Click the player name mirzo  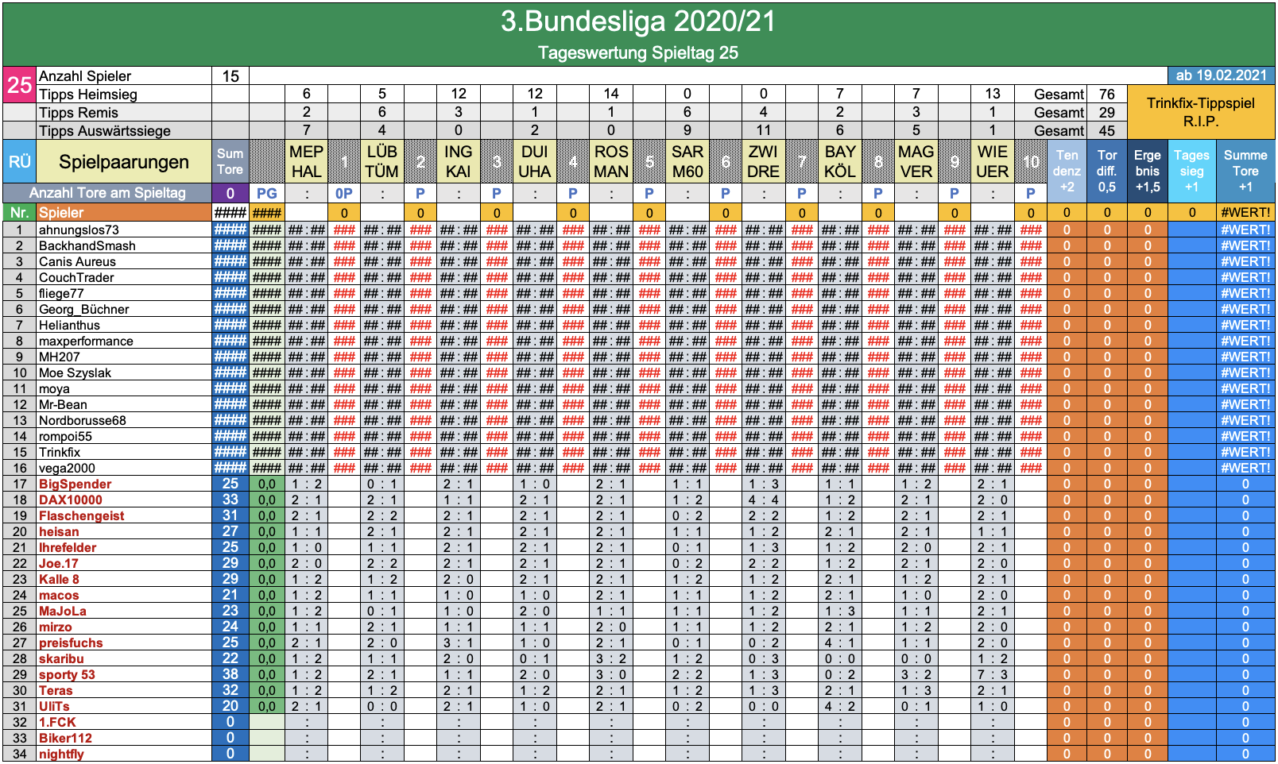[x=56, y=627]
